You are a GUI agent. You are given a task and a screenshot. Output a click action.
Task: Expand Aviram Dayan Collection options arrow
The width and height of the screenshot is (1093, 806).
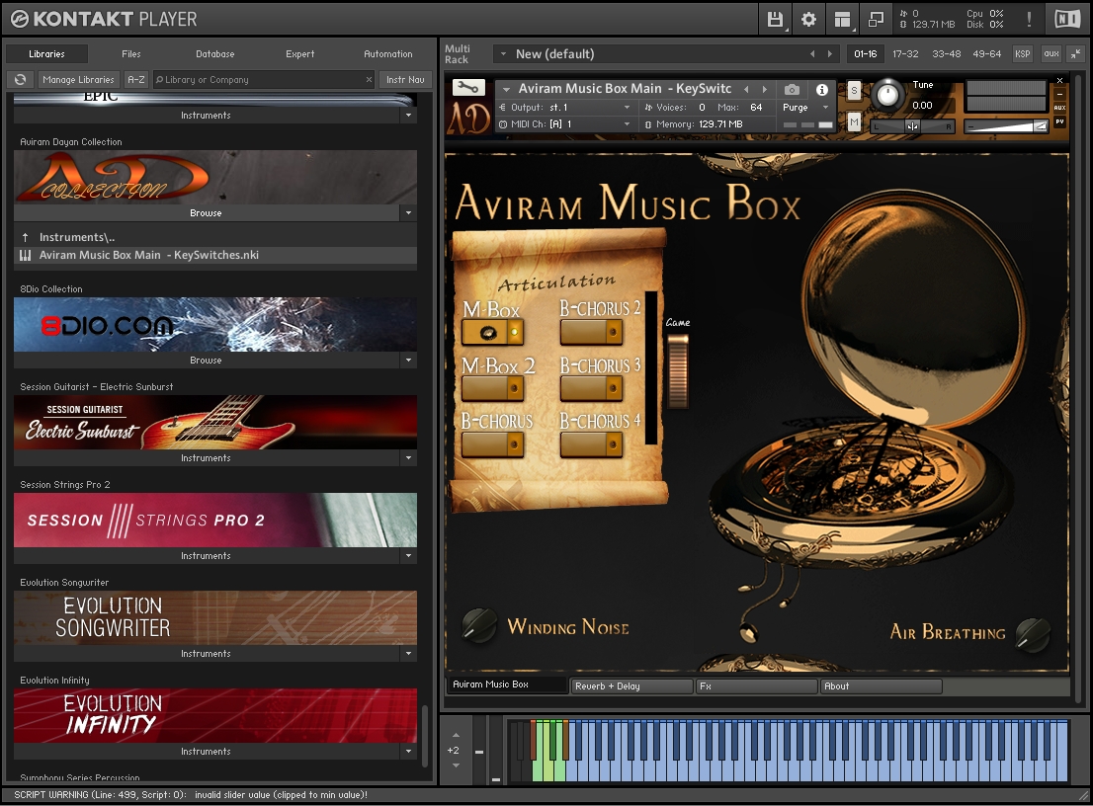(408, 213)
